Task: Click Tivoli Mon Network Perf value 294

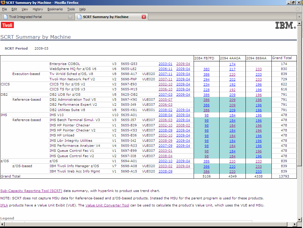Action: pos(206,79)
